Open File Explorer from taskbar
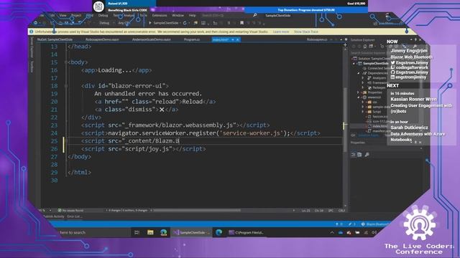Viewport: 460px width, 258px height. [x=150, y=232]
